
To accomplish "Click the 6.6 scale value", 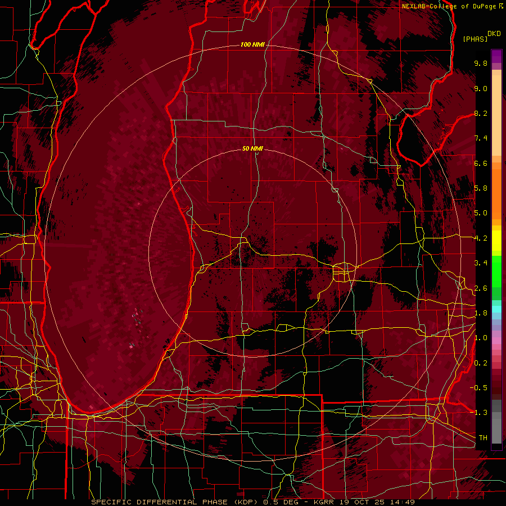I will (x=481, y=163).
